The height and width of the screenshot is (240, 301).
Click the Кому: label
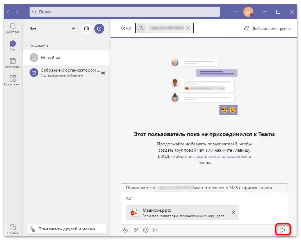click(126, 28)
